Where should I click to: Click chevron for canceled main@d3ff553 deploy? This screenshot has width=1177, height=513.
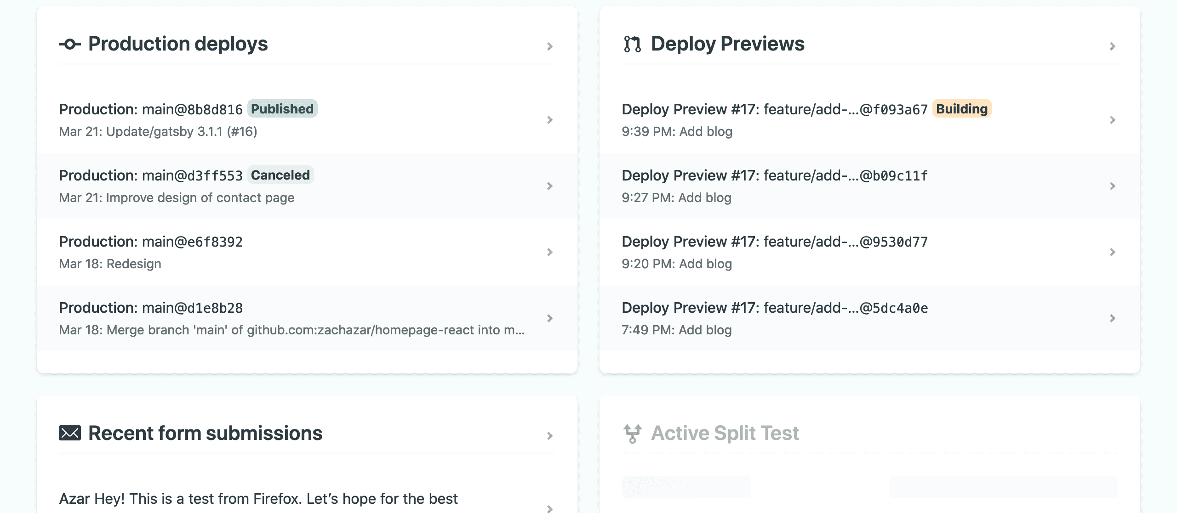coord(549,186)
